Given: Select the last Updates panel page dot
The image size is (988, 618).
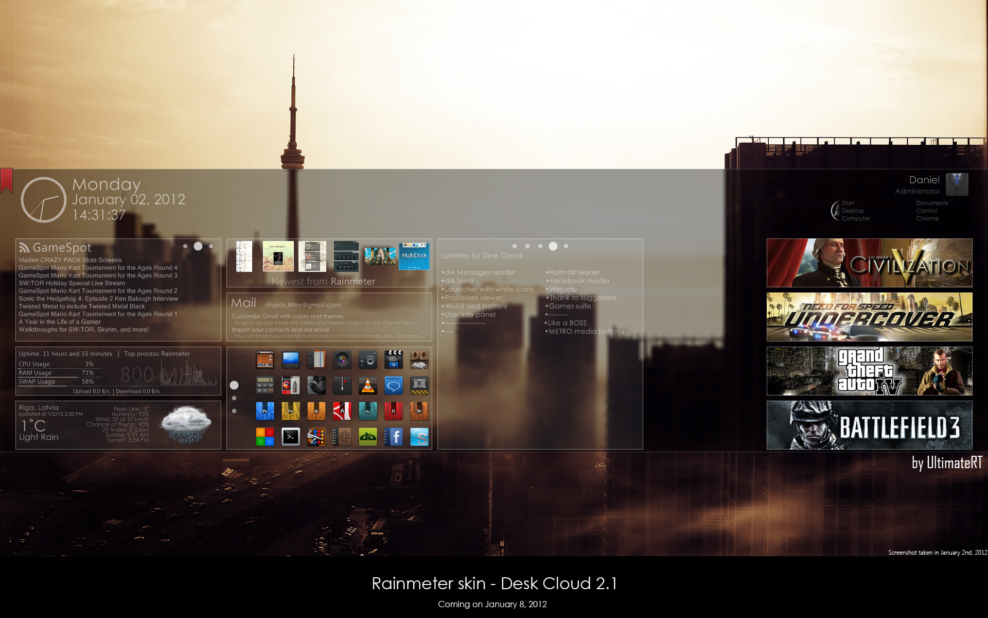Looking at the screenshot, I should (x=566, y=246).
